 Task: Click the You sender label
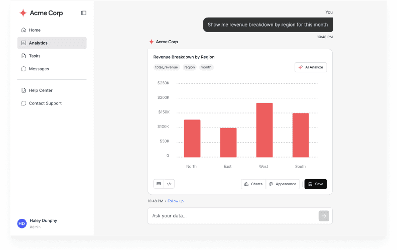[x=329, y=12]
